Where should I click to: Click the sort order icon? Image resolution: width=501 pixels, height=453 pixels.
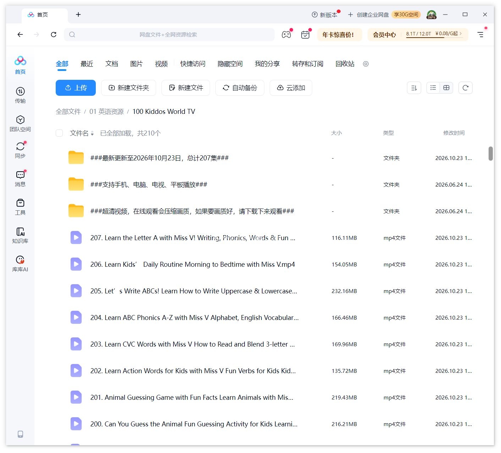click(414, 88)
